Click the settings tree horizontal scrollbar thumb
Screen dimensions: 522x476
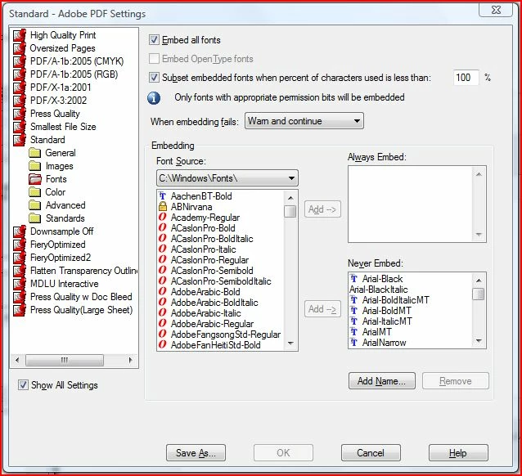coord(65,360)
